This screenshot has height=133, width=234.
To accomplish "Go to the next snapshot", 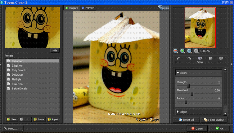I will click(221, 60).
